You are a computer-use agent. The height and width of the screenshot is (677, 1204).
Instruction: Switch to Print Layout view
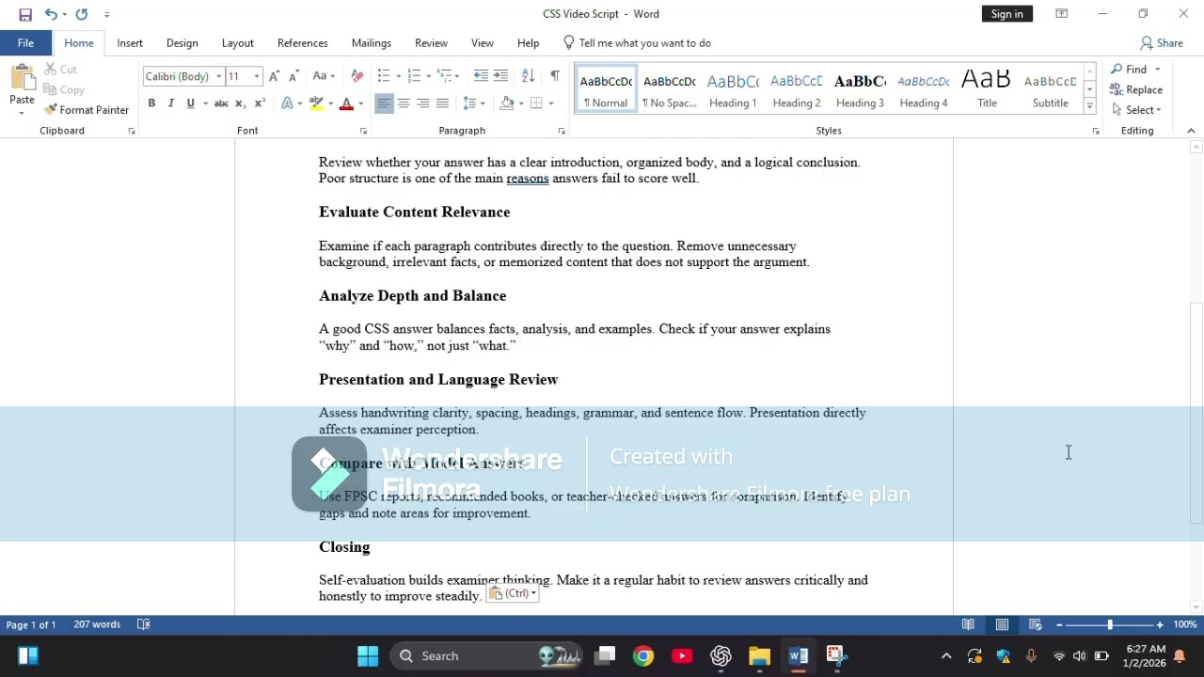[1002, 624]
